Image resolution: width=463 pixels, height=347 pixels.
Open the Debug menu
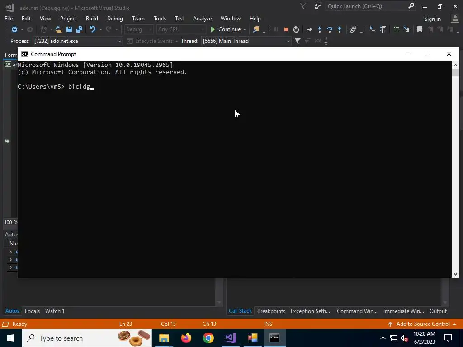click(115, 18)
